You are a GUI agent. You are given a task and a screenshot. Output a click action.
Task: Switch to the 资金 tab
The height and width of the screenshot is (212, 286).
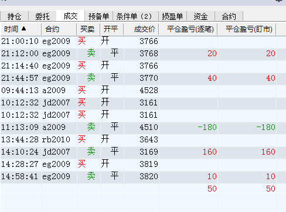(x=200, y=16)
